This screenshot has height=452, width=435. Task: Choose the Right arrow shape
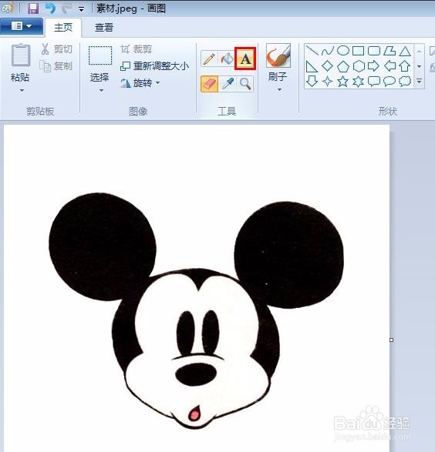point(374,66)
